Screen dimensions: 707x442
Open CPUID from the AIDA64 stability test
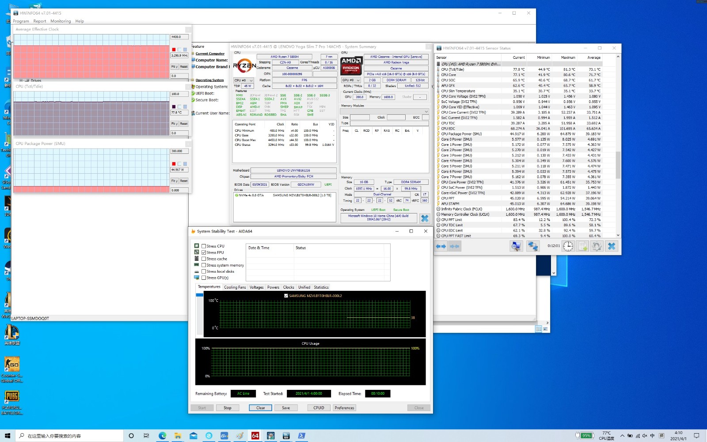tap(319, 408)
